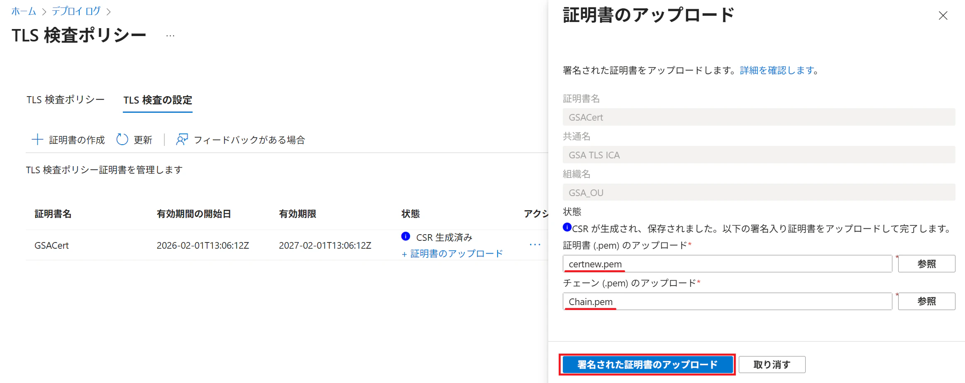Click 参照 next to certnew.pem
The height and width of the screenshot is (383, 965).
pos(926,264)
